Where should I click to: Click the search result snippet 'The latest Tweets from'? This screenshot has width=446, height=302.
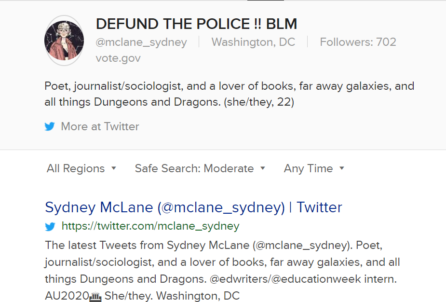pos(222,270)
